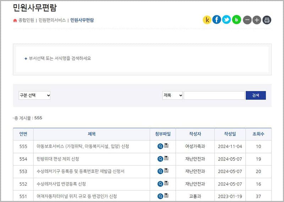Image resolution: width=284 pixels, height=202 pixels.
Task: Share page on Facebook
Action: pos(217,20)
